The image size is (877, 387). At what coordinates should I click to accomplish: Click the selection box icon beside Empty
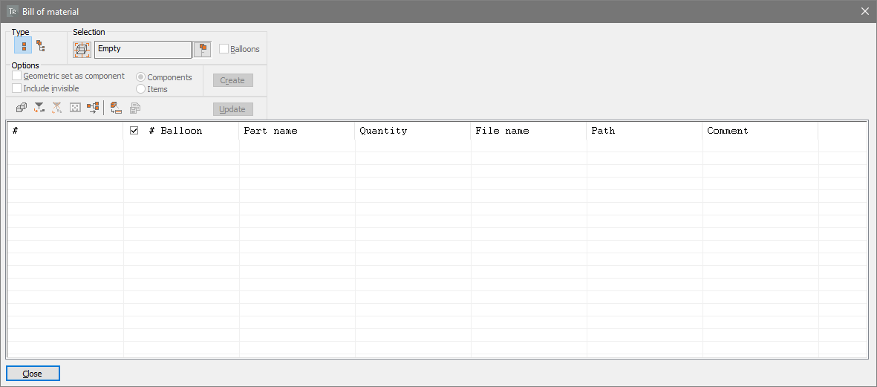(82, 50)
